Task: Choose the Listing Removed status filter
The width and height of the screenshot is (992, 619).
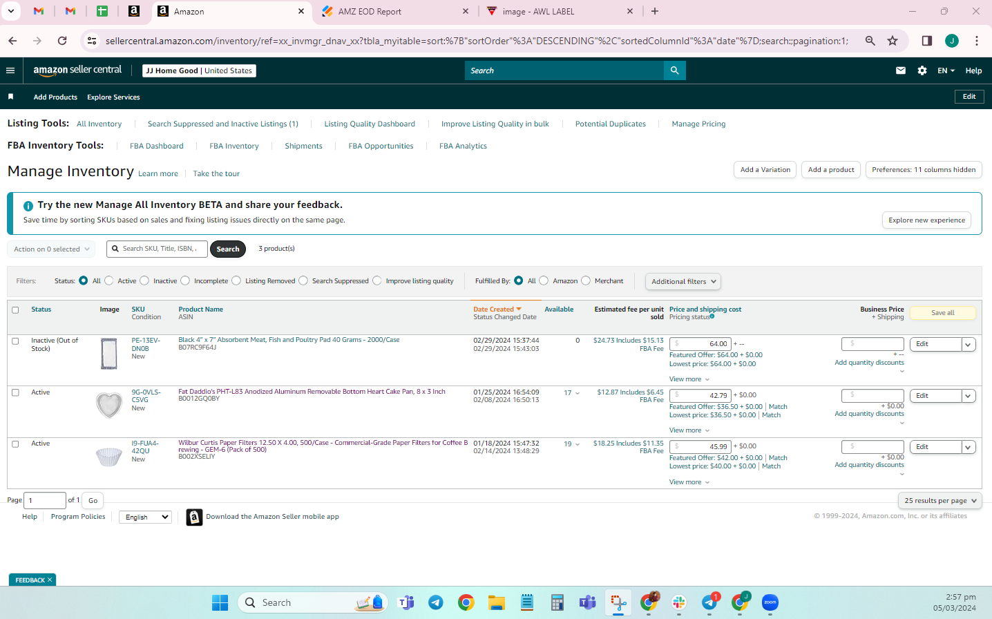Action: tap(236, 280)
